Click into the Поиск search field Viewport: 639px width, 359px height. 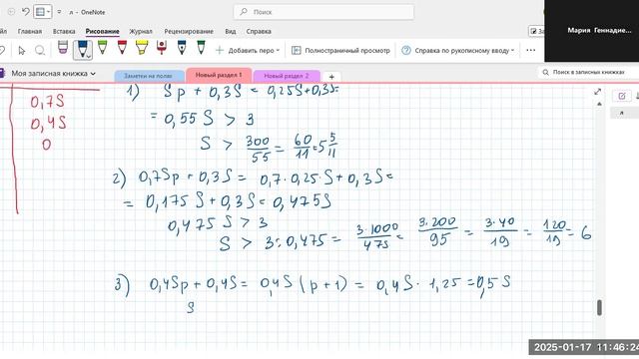(323, 12)
